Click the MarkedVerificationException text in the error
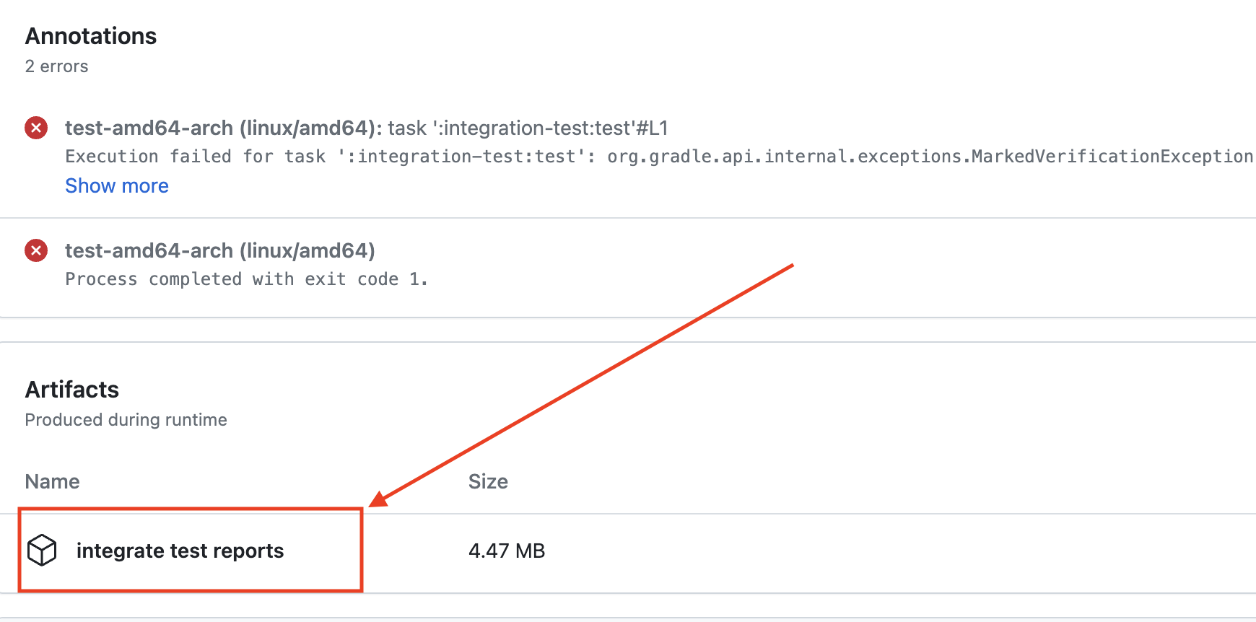The image size is (1256, 622). (x=1112, y=157)
